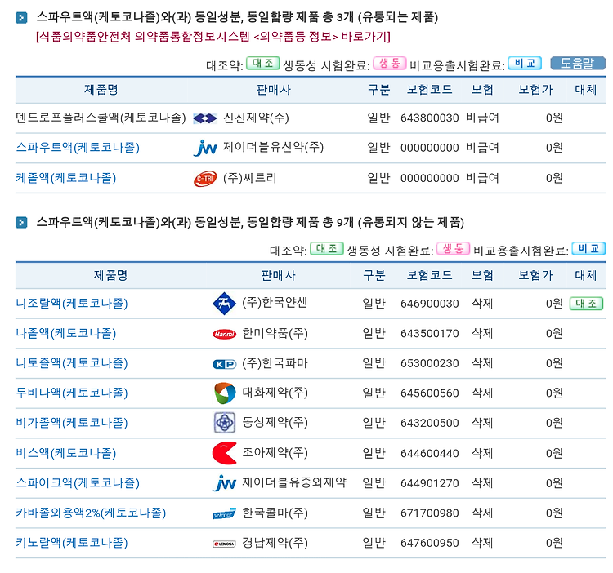The width and height of the screenshot is (613, 573).
Task: Open the 케졸액(케토코나졸) product link
Action: tap(66, 178)
